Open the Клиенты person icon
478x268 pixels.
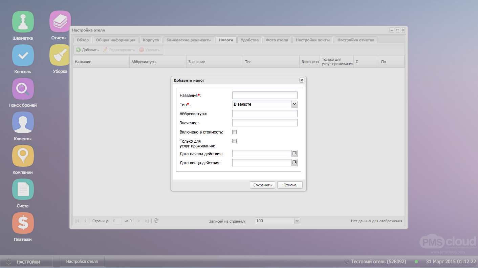coord(23,122)
